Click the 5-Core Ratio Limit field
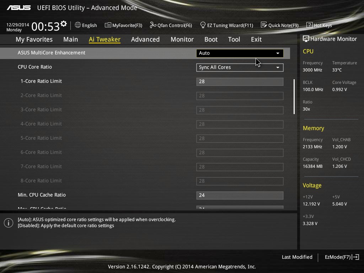 tap(240, 139)
